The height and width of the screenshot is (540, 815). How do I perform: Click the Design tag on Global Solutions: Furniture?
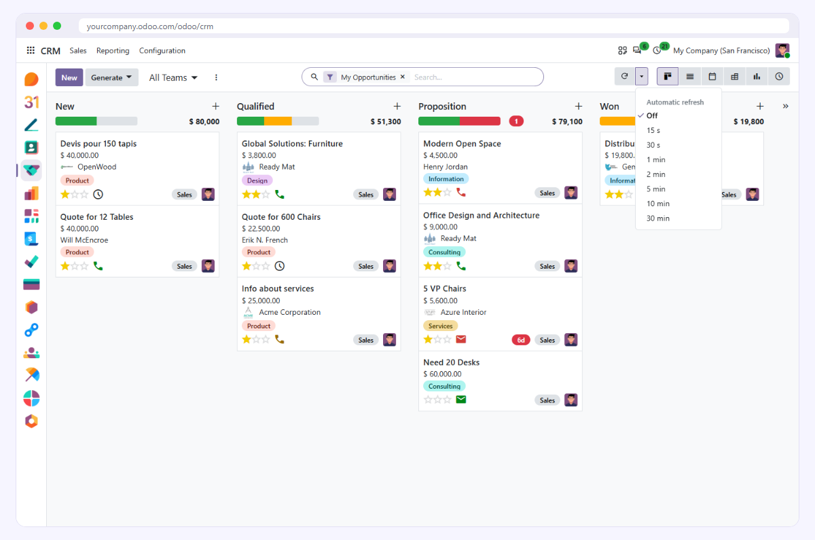[257, 180]
